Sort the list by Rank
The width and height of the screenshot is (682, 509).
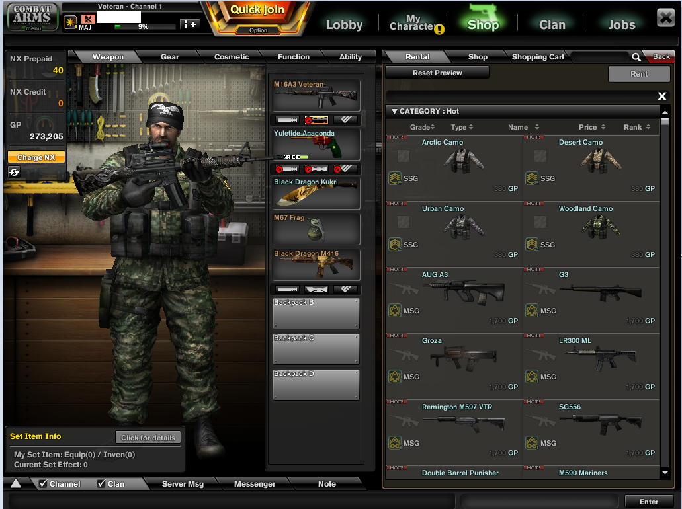pos(637,127)
